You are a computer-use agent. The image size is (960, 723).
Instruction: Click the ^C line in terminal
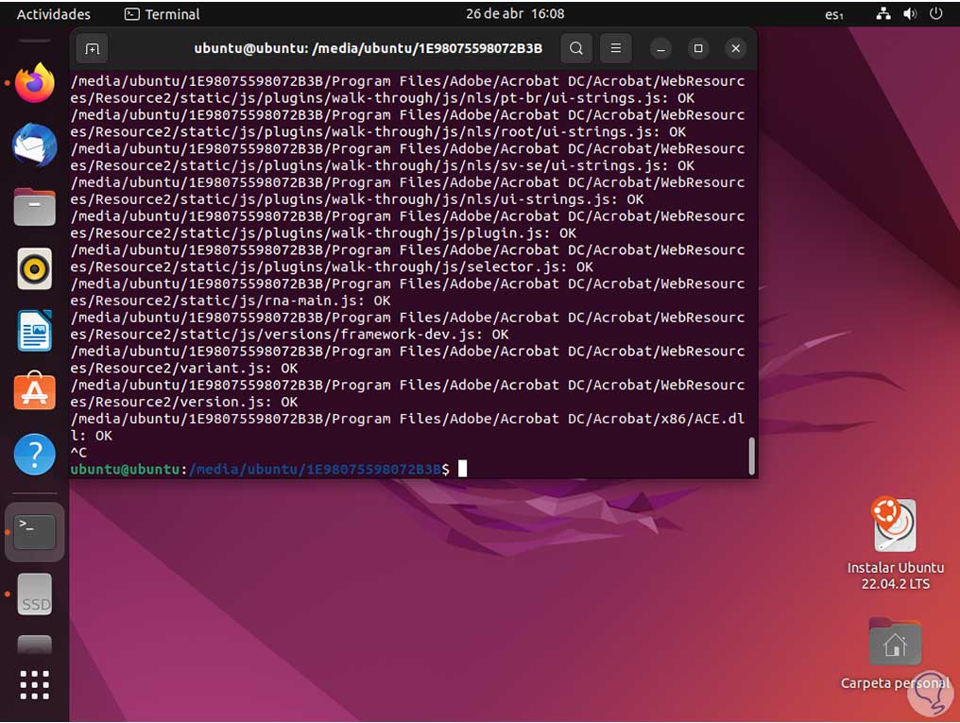coord(78,453)
